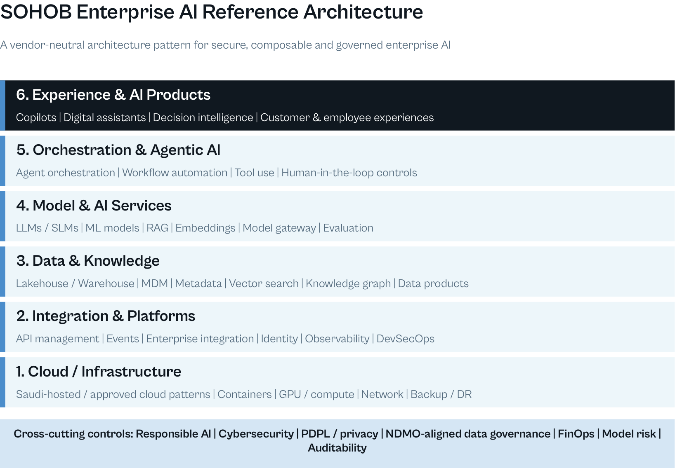The width and height of the screenshot is (675, 468).
Task: Select the '4. Model & AI Services' heading
Action: (x=94, y=206)
